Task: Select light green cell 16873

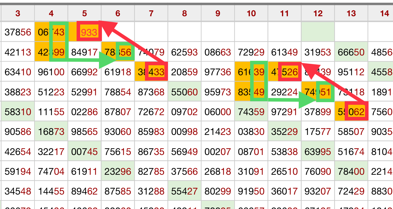Action: click(x=51, y=132)
